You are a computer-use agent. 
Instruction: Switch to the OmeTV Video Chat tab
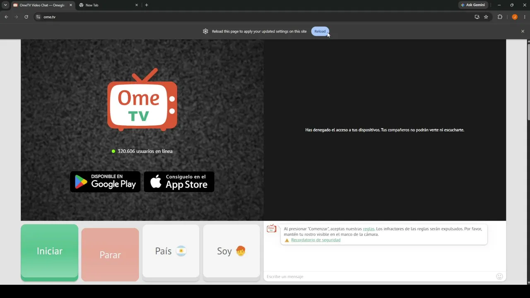click(x=42, y=5)
